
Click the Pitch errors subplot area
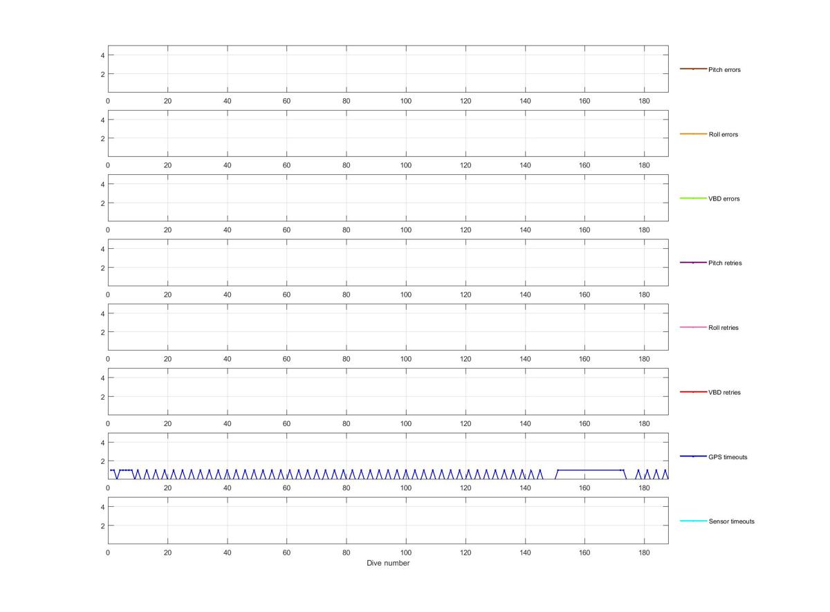coord(388,69)
